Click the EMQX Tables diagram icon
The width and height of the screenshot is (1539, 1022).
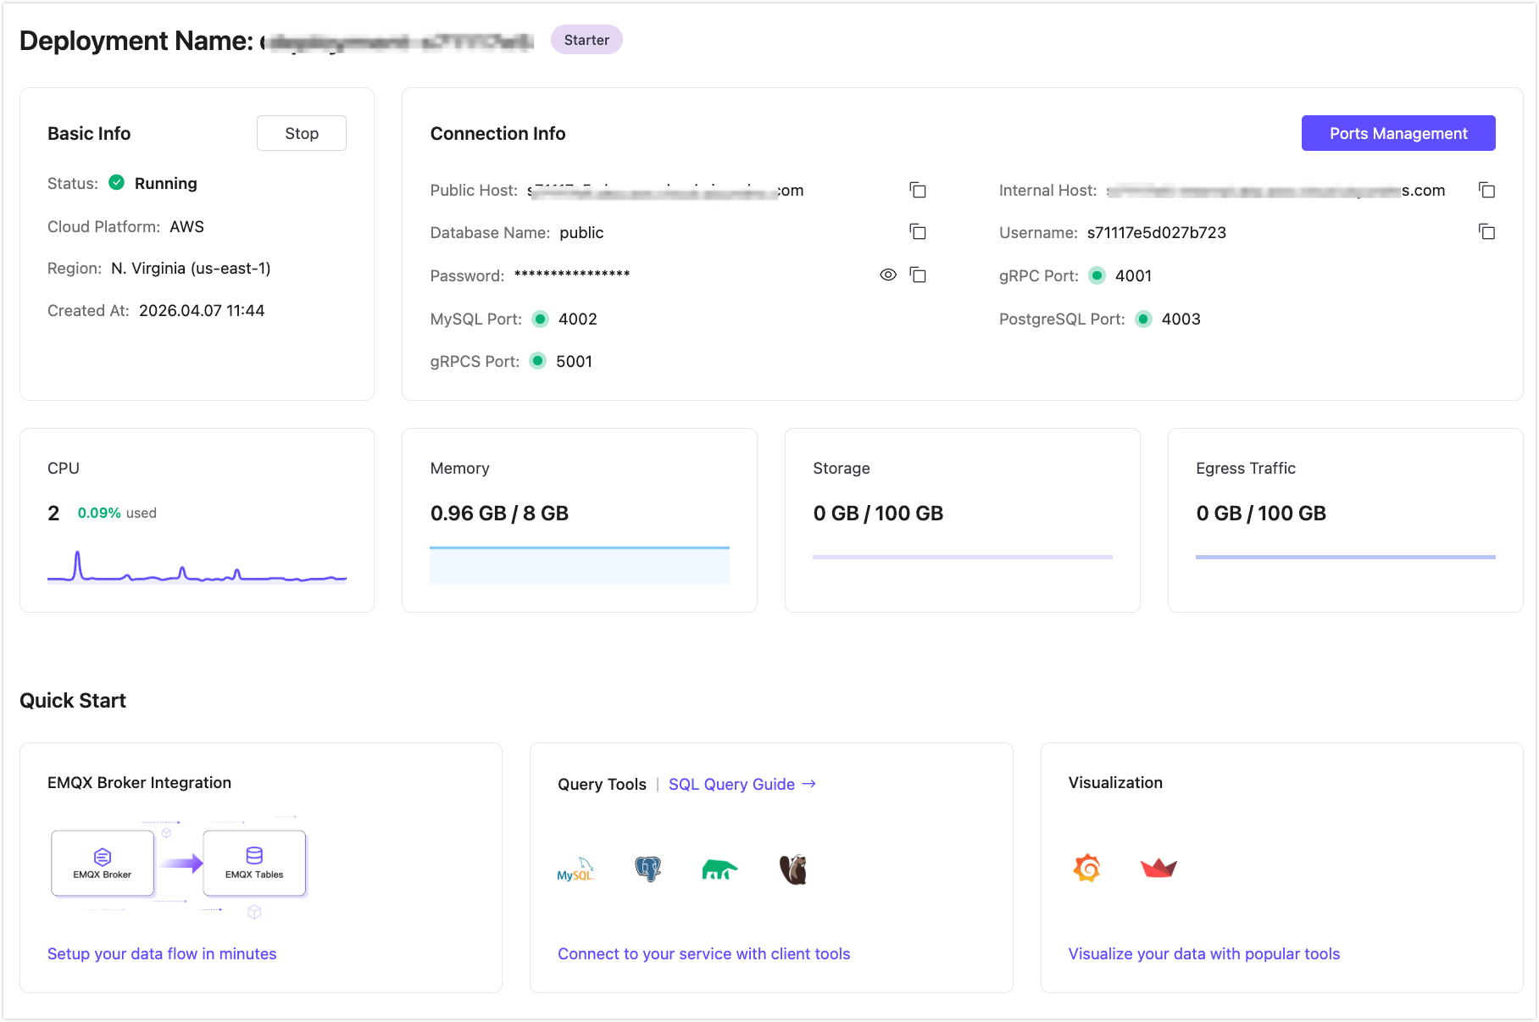click(254, 863)
